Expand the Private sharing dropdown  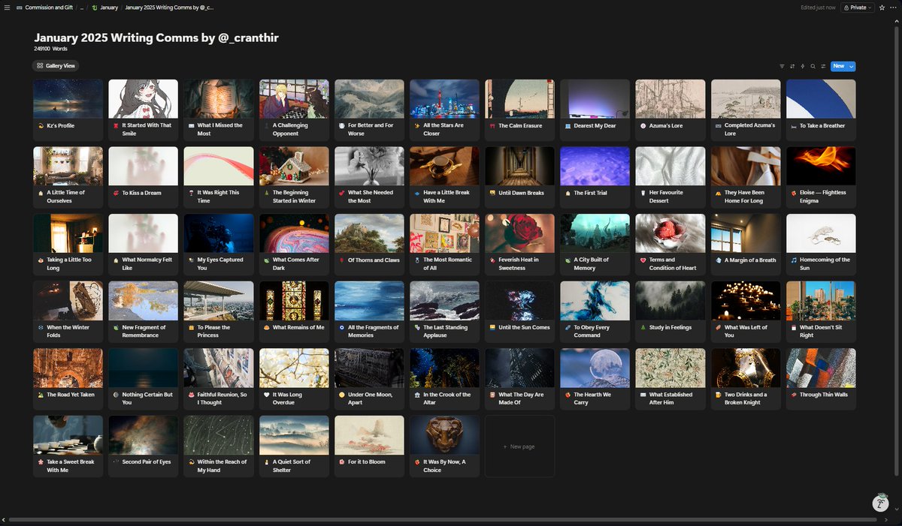(x=857, y=8)
